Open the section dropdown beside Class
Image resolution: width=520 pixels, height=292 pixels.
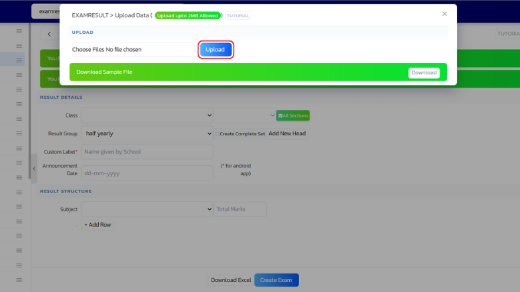click(x=245, y=115)
